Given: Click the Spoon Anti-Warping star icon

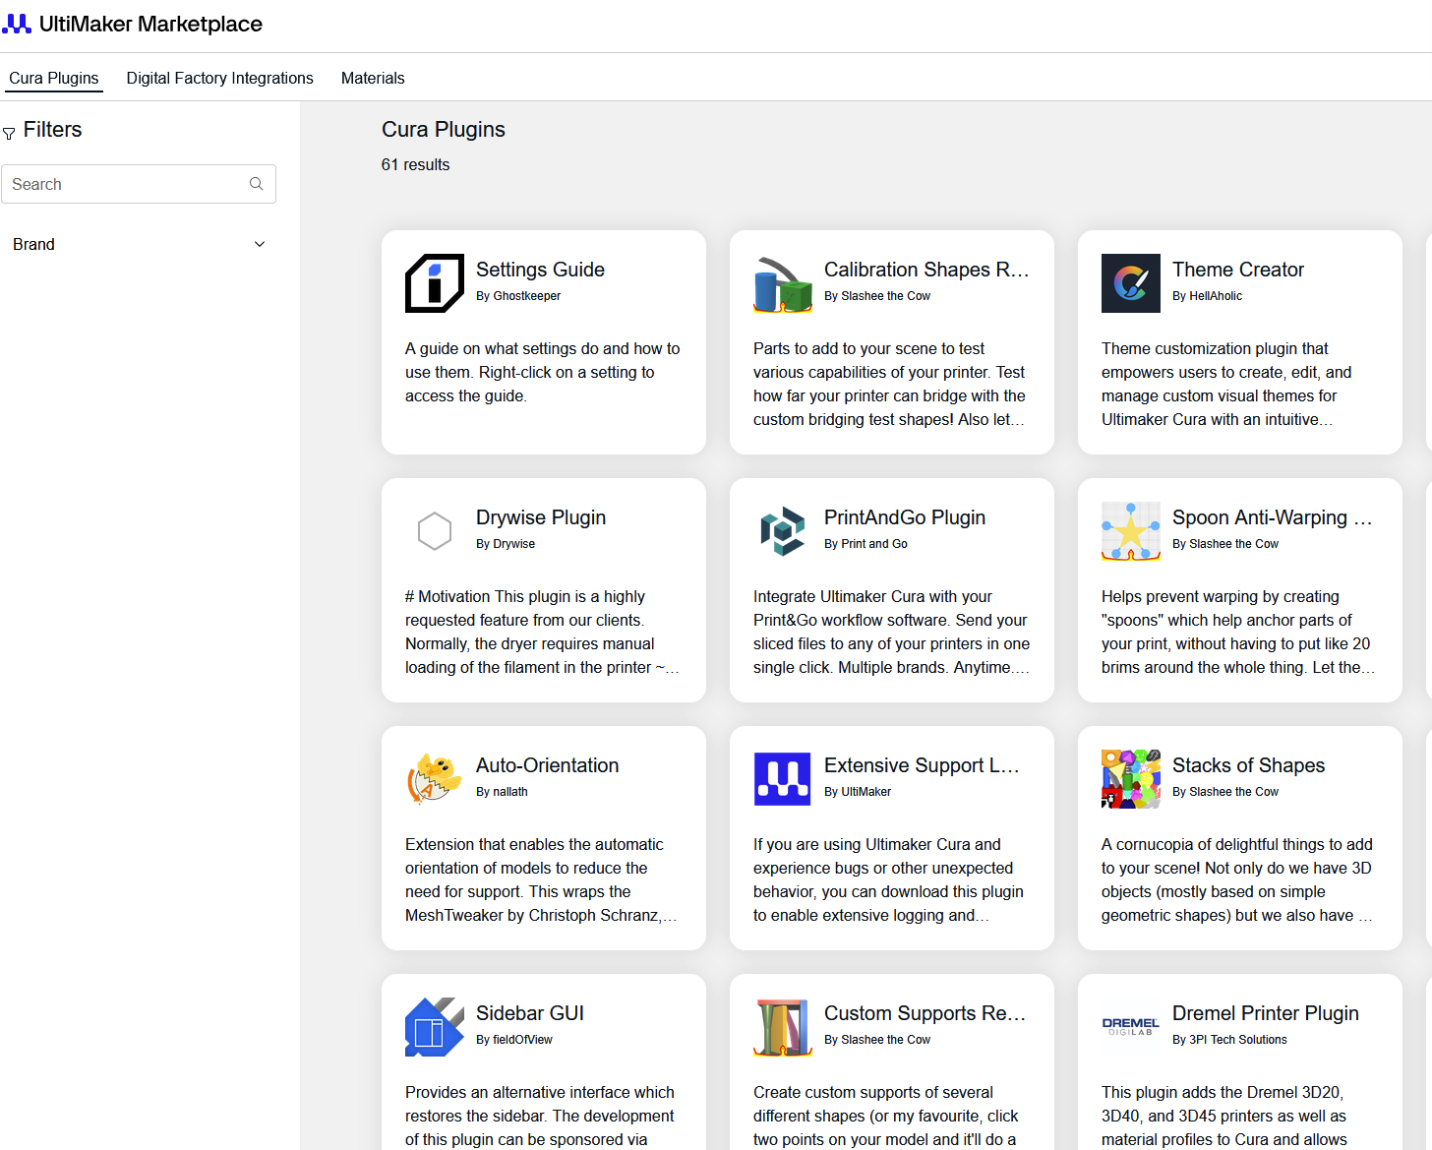Looking at the screenshot, I should (1130, 531).
